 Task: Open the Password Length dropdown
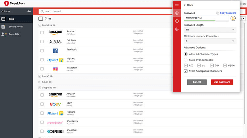pyautogui.click(x=210, y=30)
